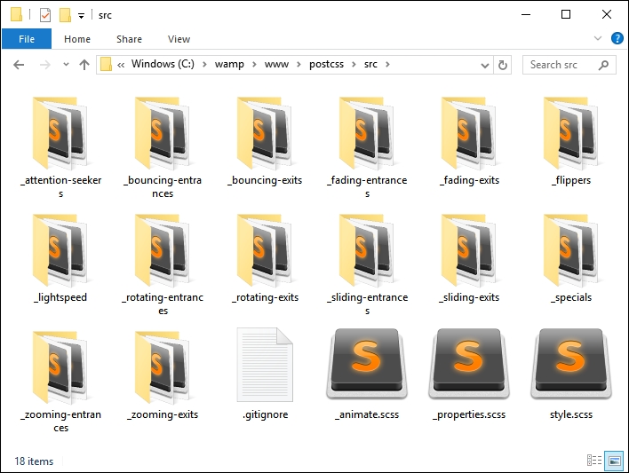This screenshot has height=473, width=629.
Task: Click the search magnifier icon
Action: click(603, 65)
